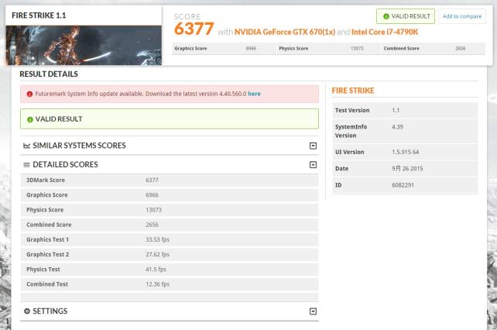Click the 33.53 fps value
This screenshot has height=330, width=497.
(157, 239)
